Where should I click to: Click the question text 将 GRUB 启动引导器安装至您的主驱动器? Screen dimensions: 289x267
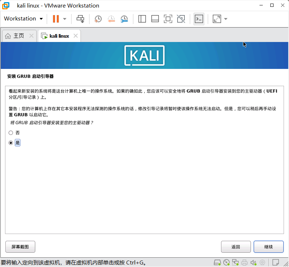point(52,122)
